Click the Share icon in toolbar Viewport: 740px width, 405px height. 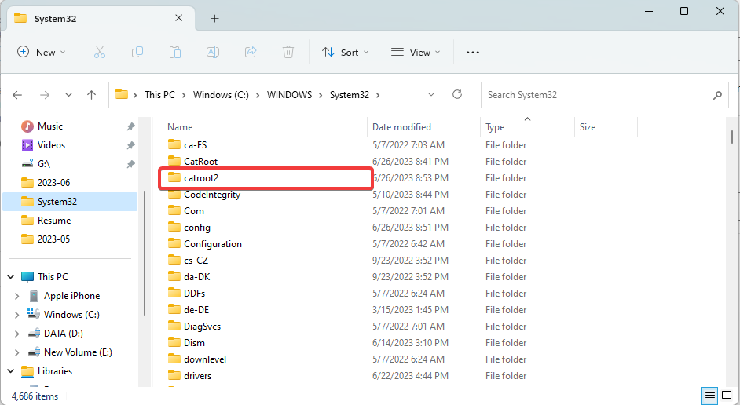tap(251, 52)
